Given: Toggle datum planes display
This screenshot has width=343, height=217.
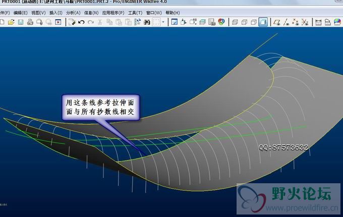Looking at the screenshot, I should (277, 22).
